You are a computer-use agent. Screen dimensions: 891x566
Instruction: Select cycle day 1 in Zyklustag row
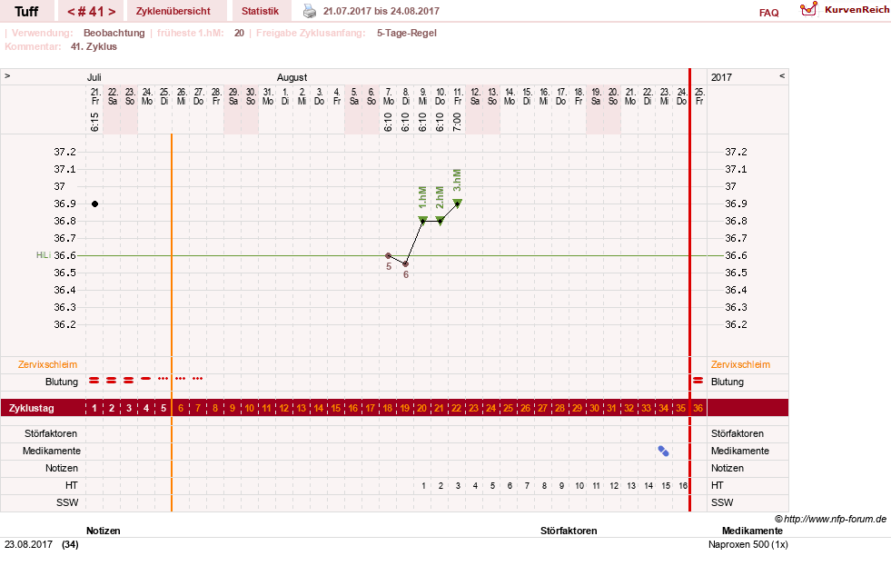pyautogui.click(x=94, y=408)
